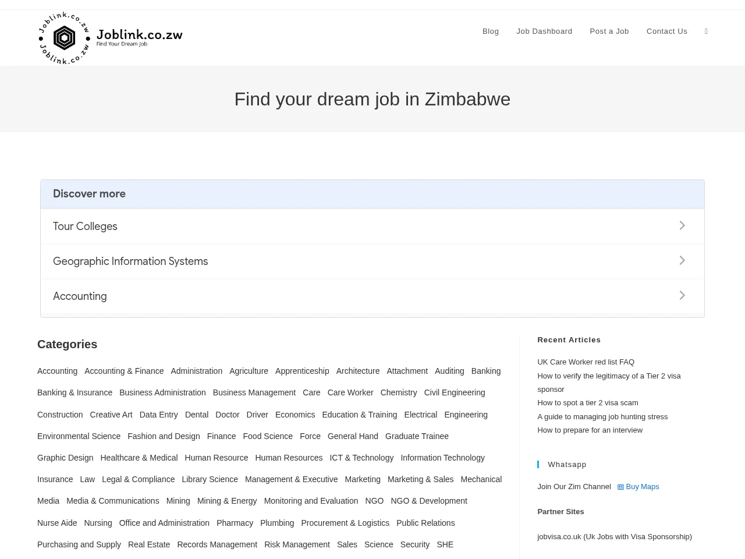Open Contact Us menu item

point(667,31)
